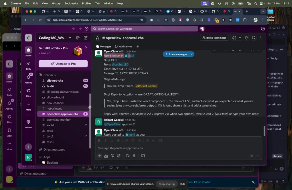Click Stop sharing in Loom bar
The width and height of the screenshot is (292, 190).
pyautogui.click(x=167, y=184)
